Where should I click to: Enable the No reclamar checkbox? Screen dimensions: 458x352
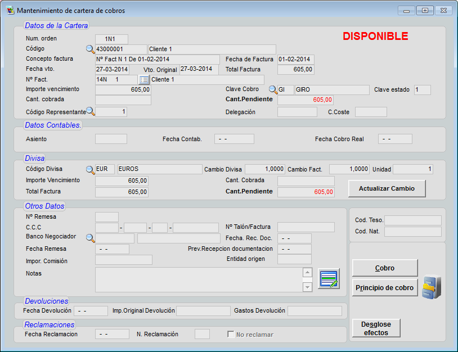231,335
